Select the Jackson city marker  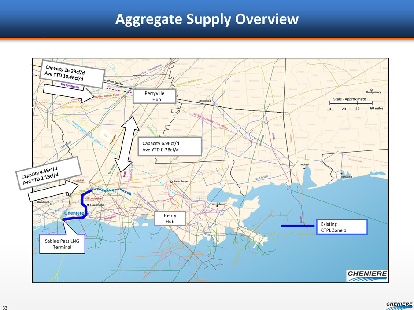click(210, 101)
